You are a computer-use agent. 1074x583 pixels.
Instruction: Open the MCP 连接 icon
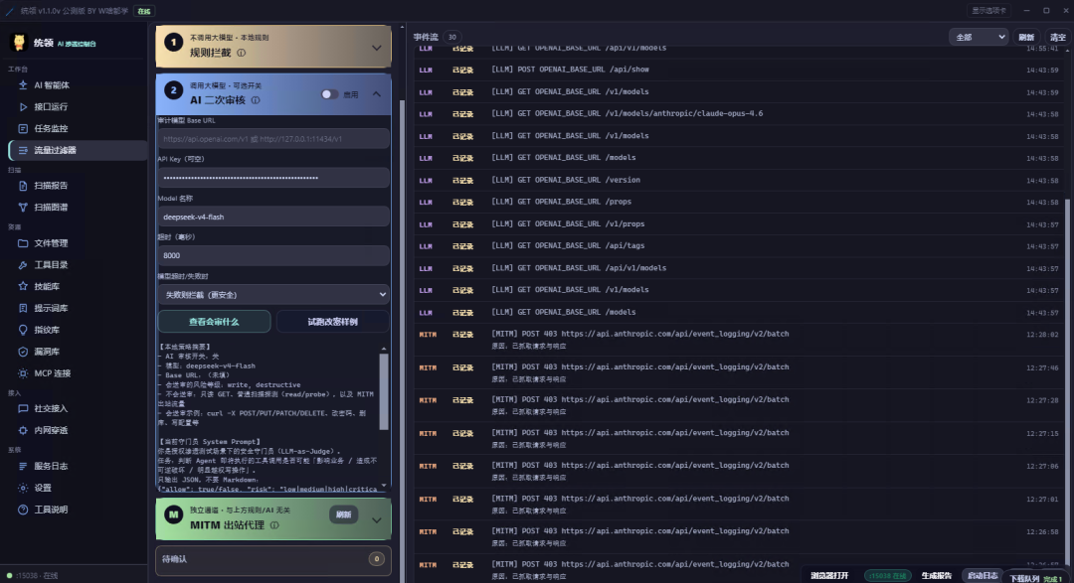pos(23,372)
